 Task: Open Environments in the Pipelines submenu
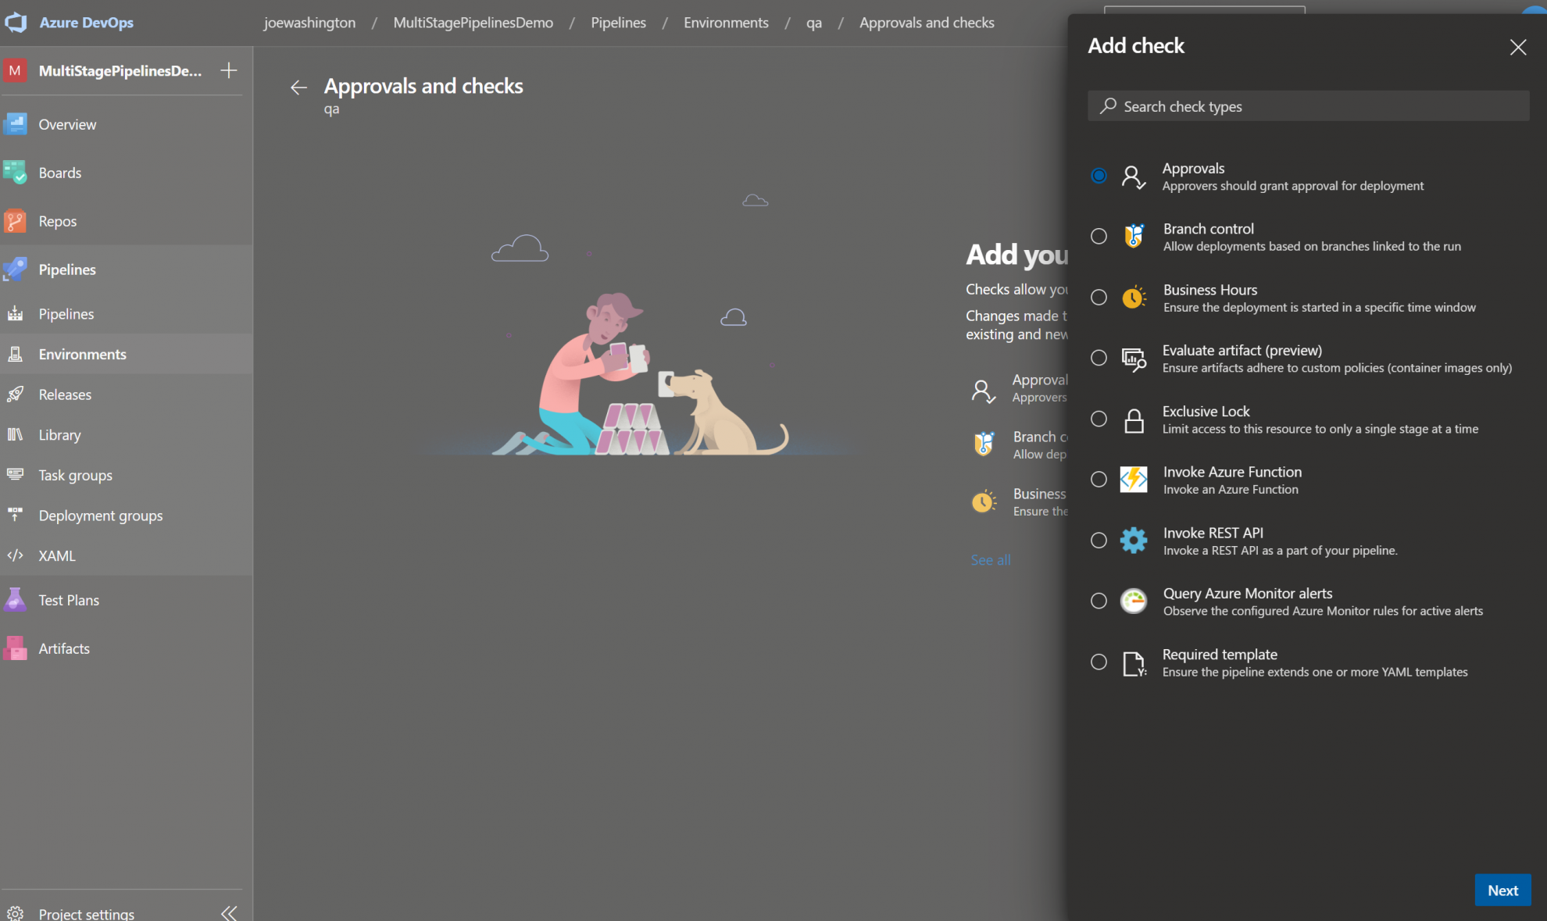click(x=82, y=354)
